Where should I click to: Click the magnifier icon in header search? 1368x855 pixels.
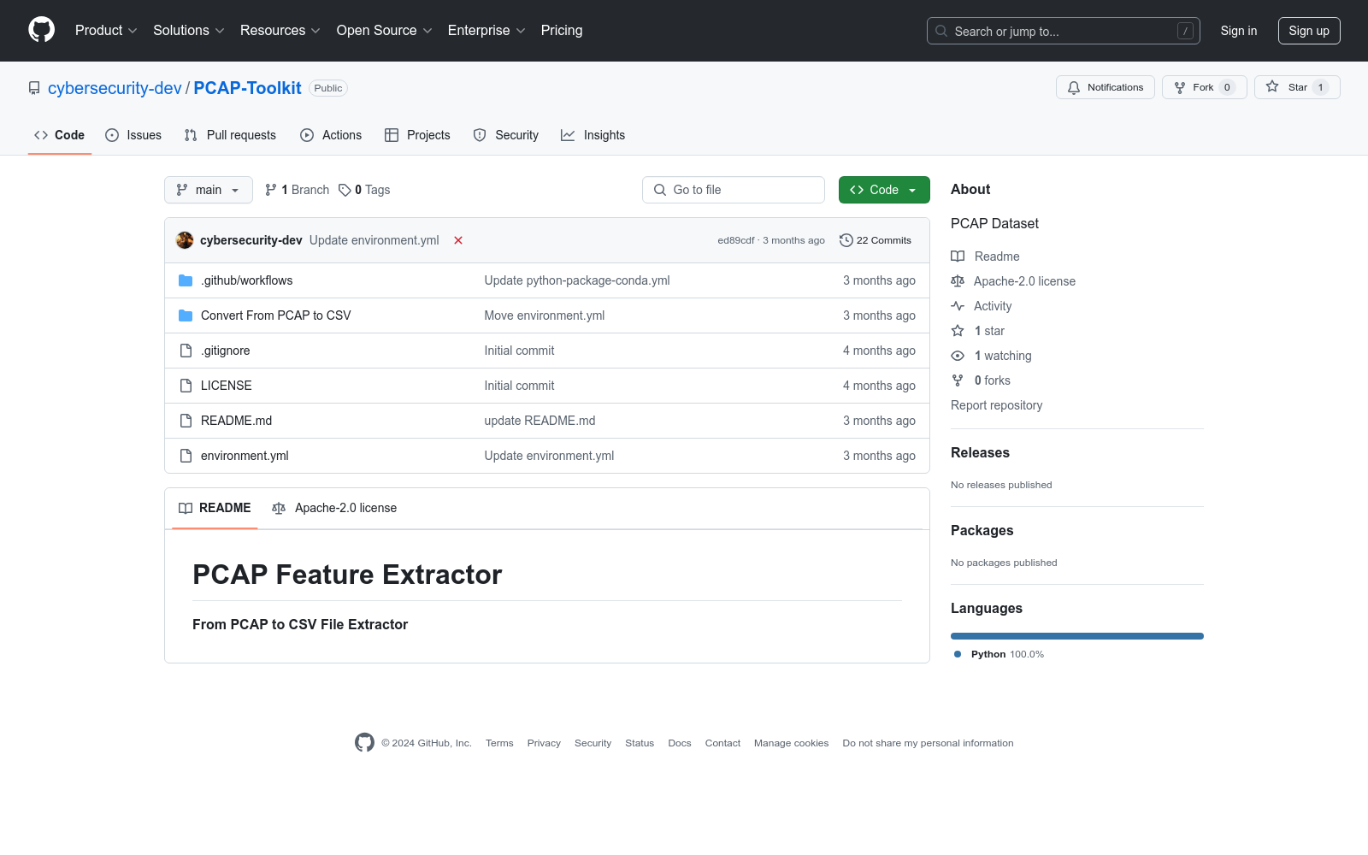pos(941,31)
